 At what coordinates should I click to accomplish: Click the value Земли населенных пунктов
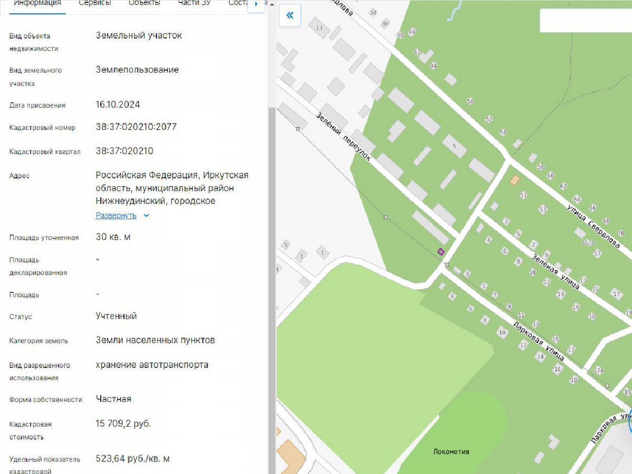(155, 340)
